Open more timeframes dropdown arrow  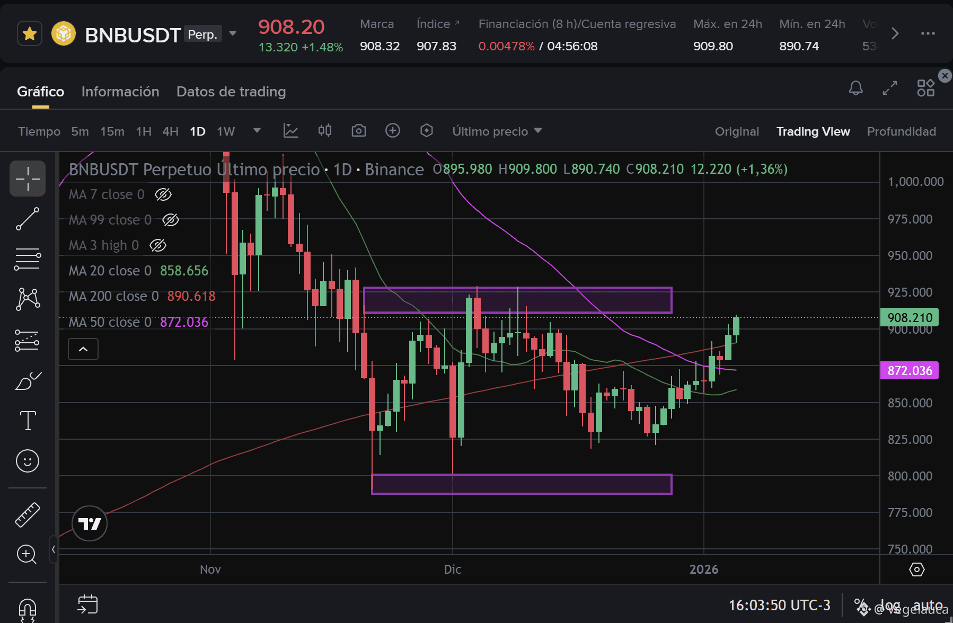pyautogui.click(x=257, y=130)
